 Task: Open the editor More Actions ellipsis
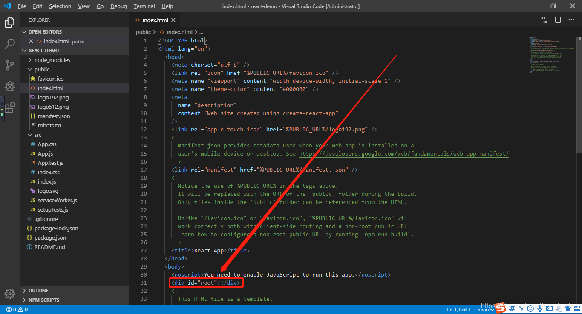(571, 20)
